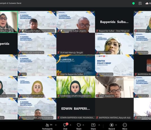151x130 pixels.
Task: Click the muted mic icon beside FARIED BAINTA
Action: (x=97, y=74)
